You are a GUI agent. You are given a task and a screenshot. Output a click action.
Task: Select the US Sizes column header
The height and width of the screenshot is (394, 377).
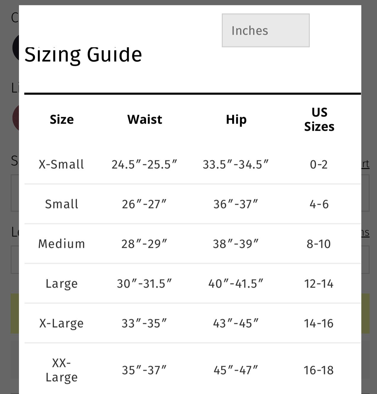click(x=319, y=119)
